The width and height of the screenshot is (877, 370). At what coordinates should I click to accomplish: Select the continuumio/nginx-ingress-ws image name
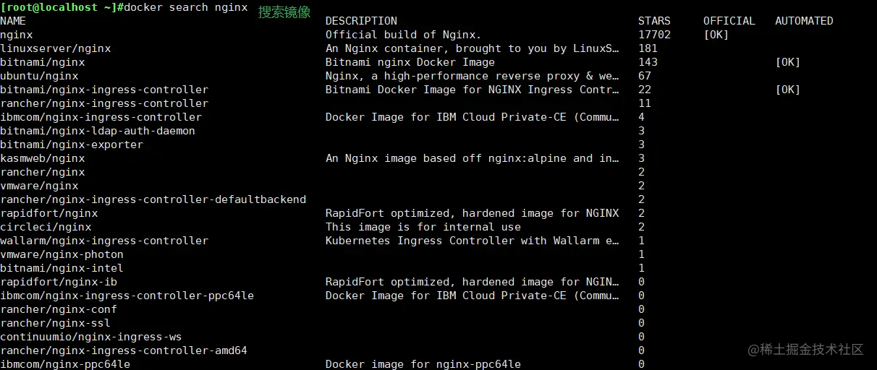pyautogui.click(x=91, y=337)
